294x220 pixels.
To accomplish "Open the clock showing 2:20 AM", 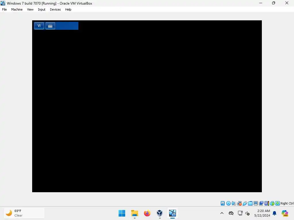I will (x=262, y=213).
